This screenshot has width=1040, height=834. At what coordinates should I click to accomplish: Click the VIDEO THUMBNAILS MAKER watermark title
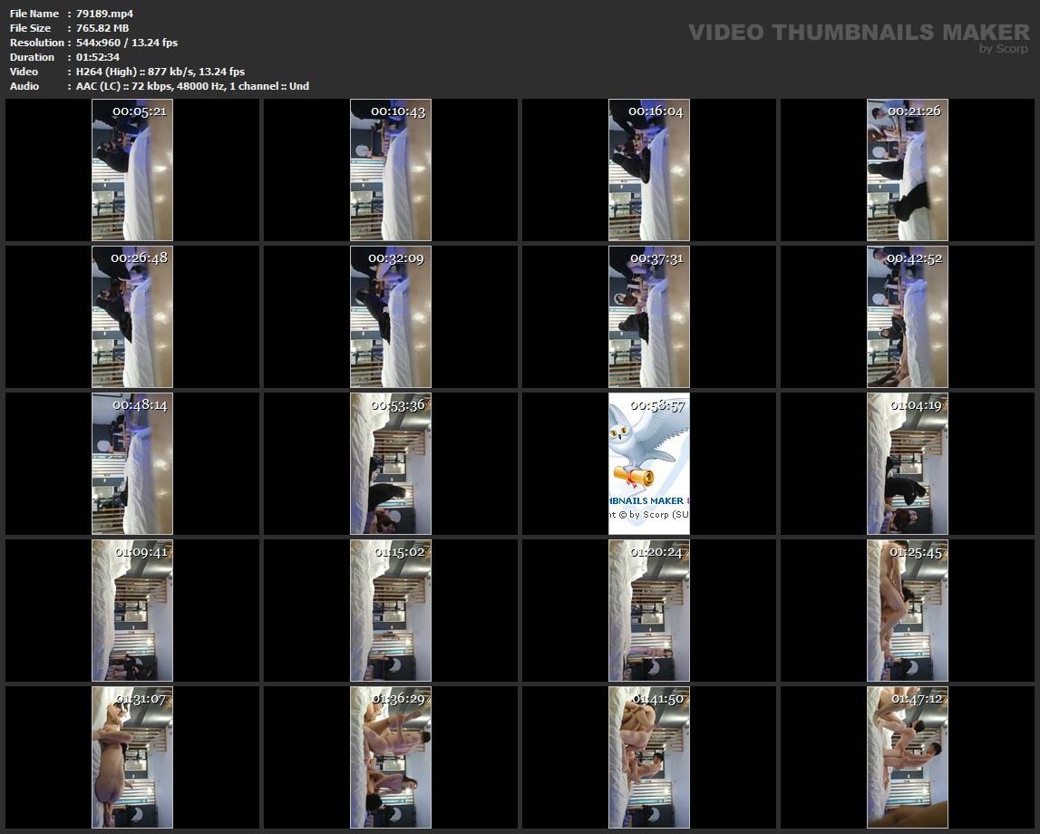(858, 33)
